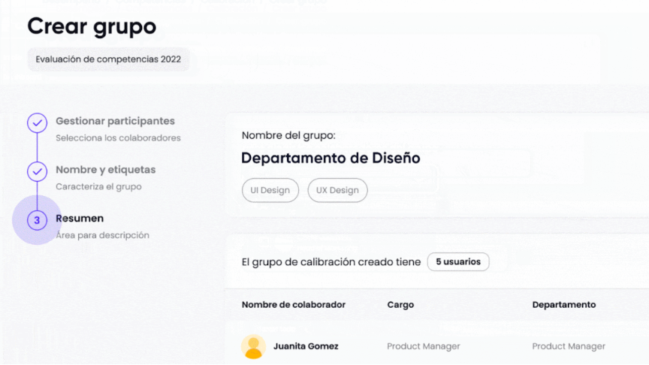Viewport: 649px width, 365px height.
Task: Click the 5 usuarios badge
Action: (x=458, y=262)
